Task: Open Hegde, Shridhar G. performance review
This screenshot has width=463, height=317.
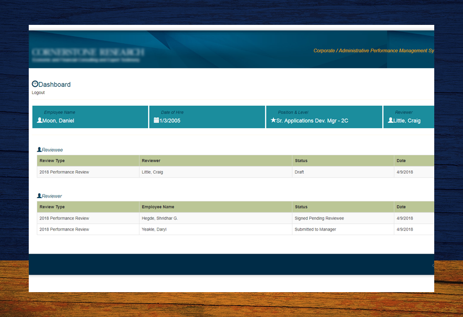Action: pyautogui.click(x=159, y=218)
